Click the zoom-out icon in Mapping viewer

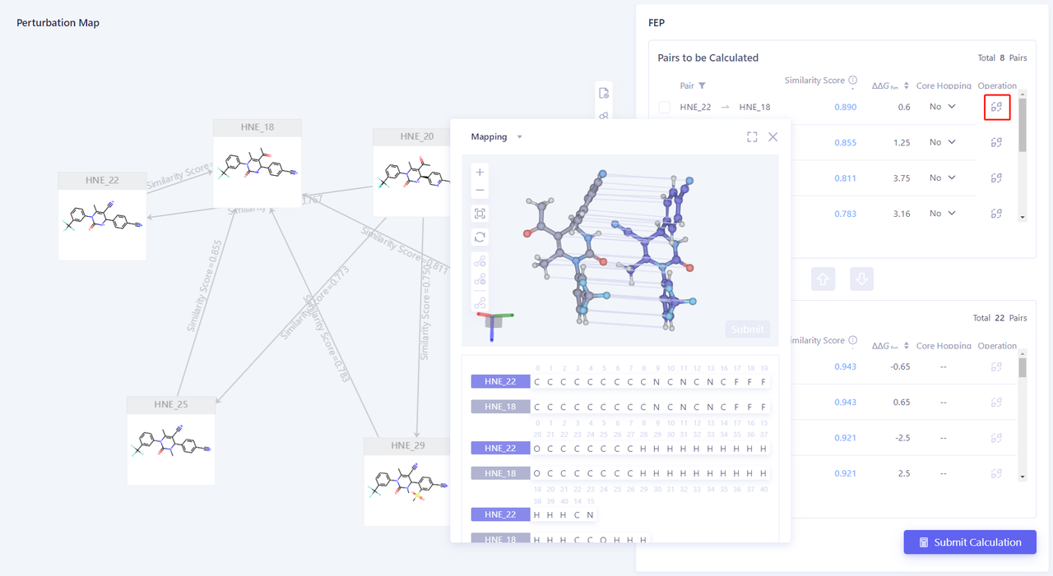480,190
